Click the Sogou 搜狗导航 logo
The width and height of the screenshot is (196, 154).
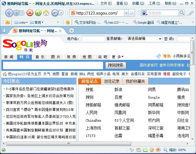pyautogui.click(x=25, y=45)
